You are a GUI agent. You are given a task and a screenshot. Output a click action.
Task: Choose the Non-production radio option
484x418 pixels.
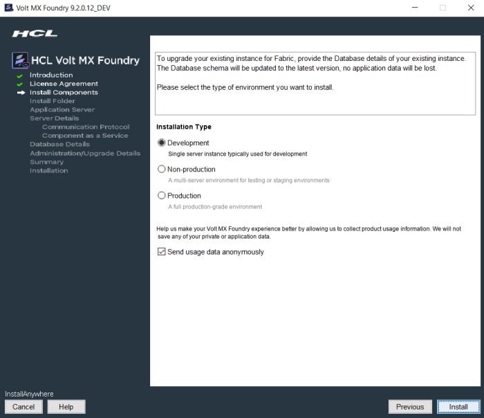pos(162,170)
